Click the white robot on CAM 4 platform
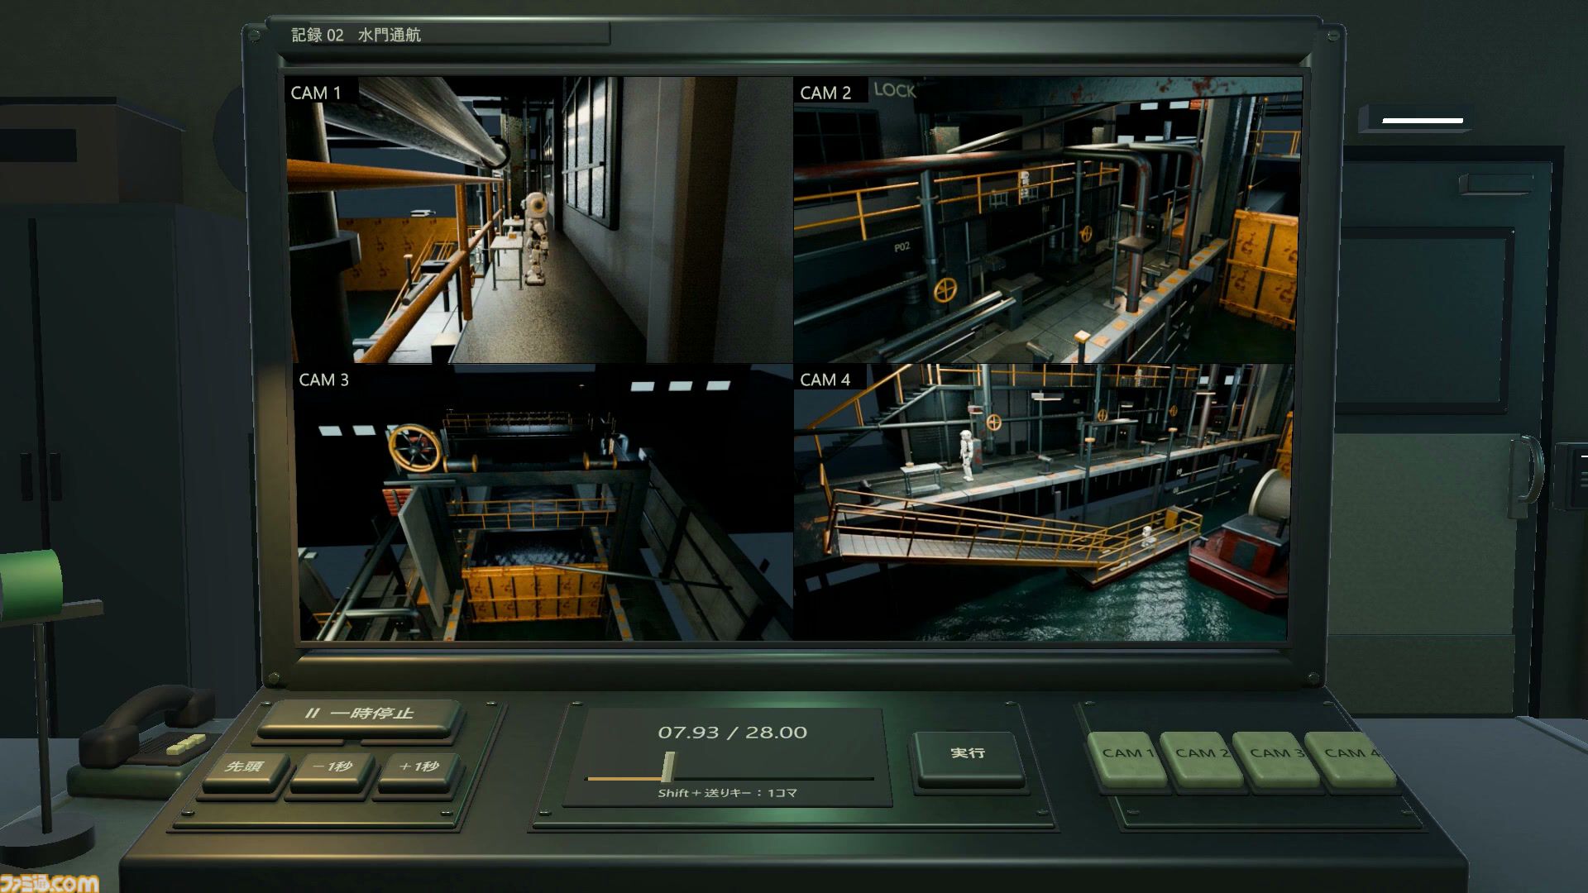This screenshot has width=1588, height=893. [x=967, y=455]
